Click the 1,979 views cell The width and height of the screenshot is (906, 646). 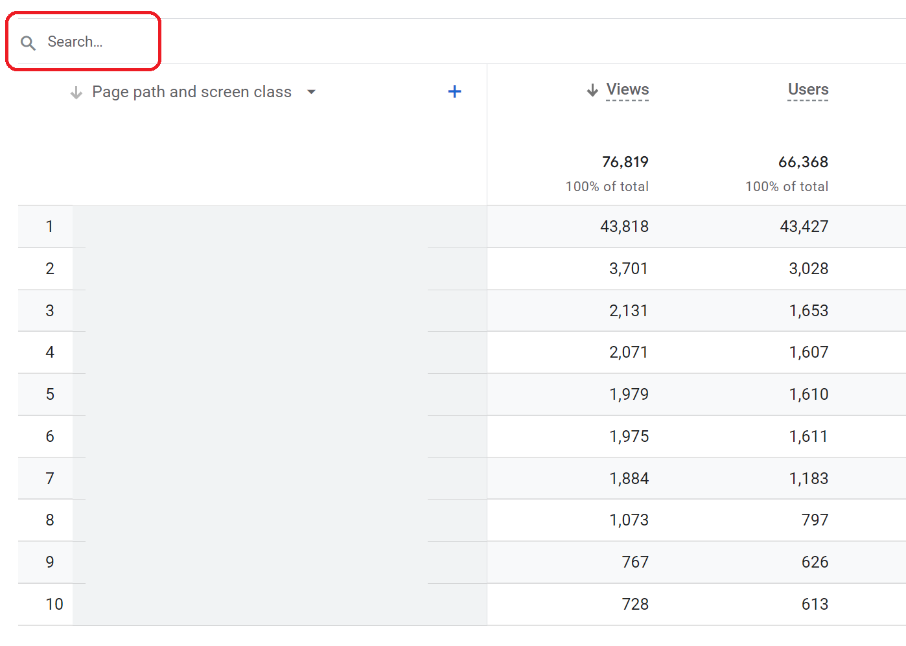pyautogui.click(x=629, y=395)
